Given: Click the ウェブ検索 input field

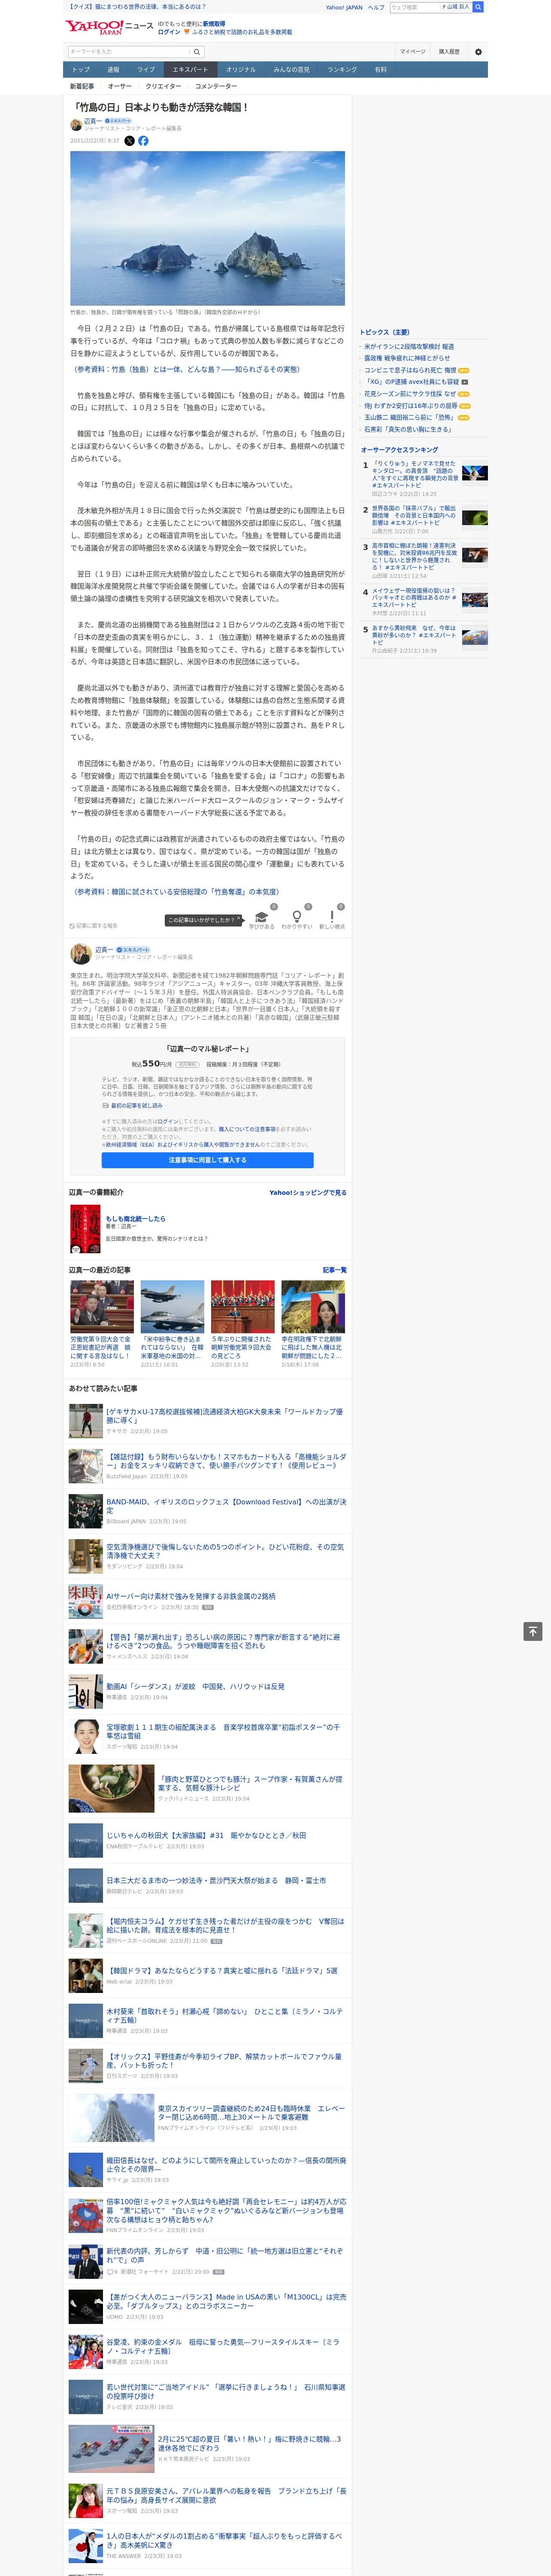Looking at the screenshot, I should click(x=414, y=7).
